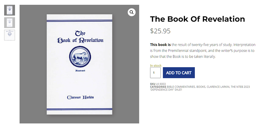
Task: Click the Illustrated label on book cover
Action: coord(80,71)
